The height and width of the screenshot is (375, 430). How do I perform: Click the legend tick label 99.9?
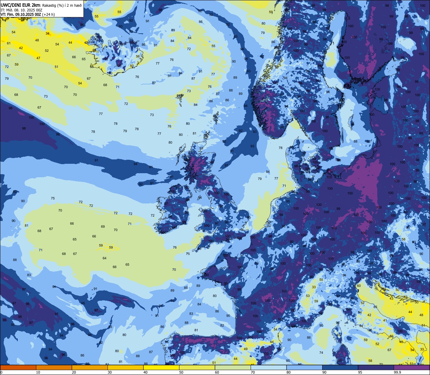click(x=397, y=372)
